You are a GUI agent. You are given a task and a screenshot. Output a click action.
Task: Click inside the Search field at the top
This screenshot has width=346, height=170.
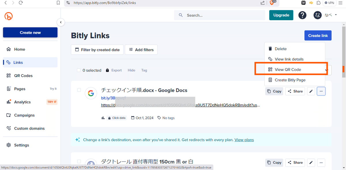pyautogui.click(x=219, y=15)
